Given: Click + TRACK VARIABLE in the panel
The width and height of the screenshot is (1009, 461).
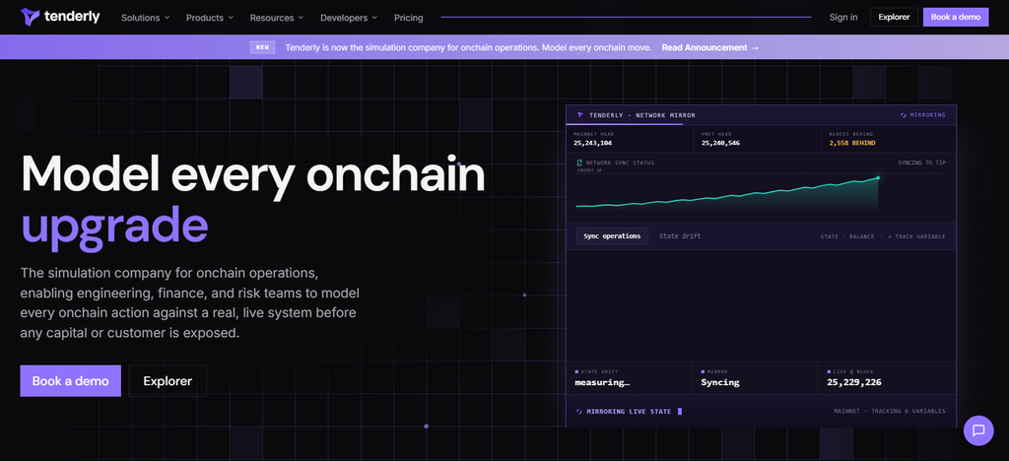Looking at the screenshot, I should click(916, 236).
